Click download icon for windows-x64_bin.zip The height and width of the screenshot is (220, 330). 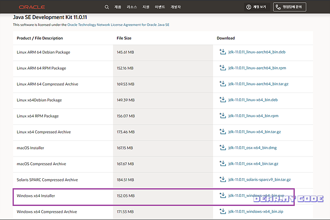click(223, 211)
